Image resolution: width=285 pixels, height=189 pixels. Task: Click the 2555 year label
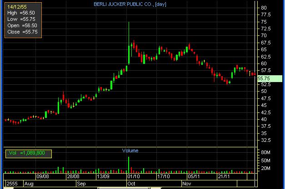tap(12, 184)
